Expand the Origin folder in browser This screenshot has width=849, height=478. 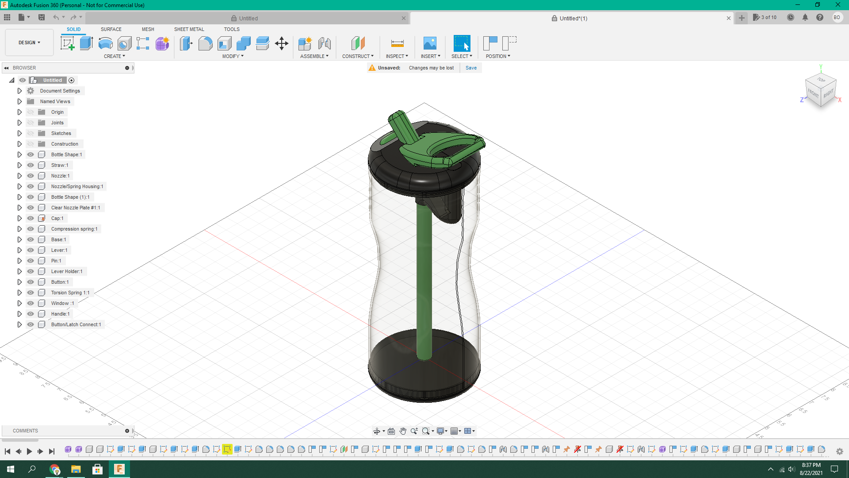[19, 112]
